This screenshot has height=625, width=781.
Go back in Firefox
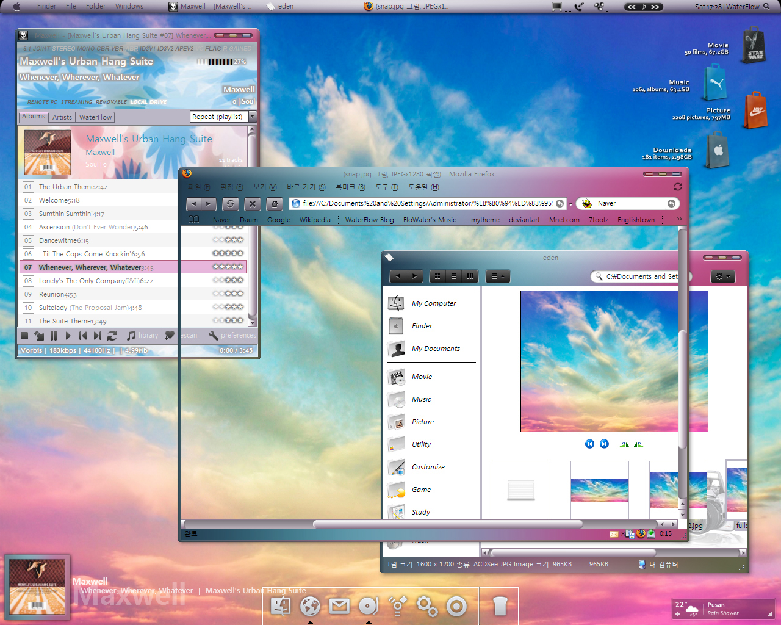point(194,204)
